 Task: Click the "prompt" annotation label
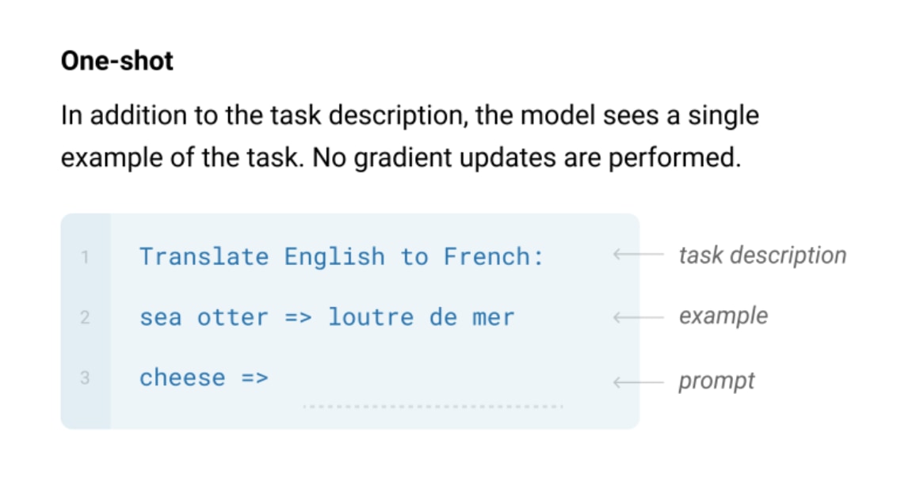click(716, 381)
